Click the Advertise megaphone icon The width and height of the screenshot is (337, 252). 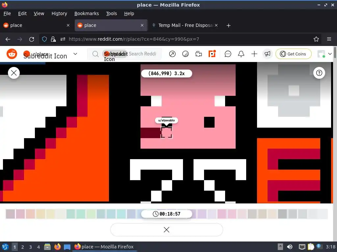coord(267,54)
